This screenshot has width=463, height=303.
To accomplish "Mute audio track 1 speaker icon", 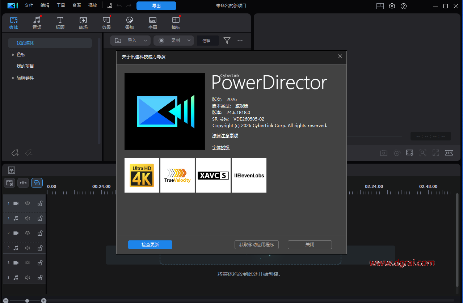I will pos(28,218).
